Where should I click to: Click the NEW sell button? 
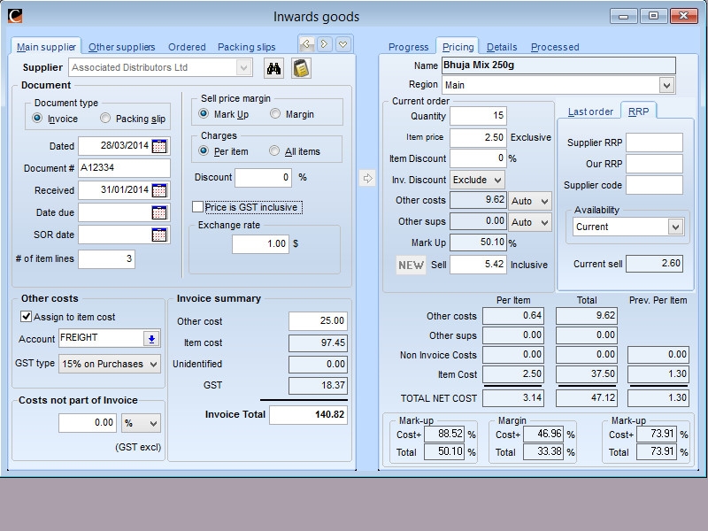pyautogui.click(x=411, y=265)
